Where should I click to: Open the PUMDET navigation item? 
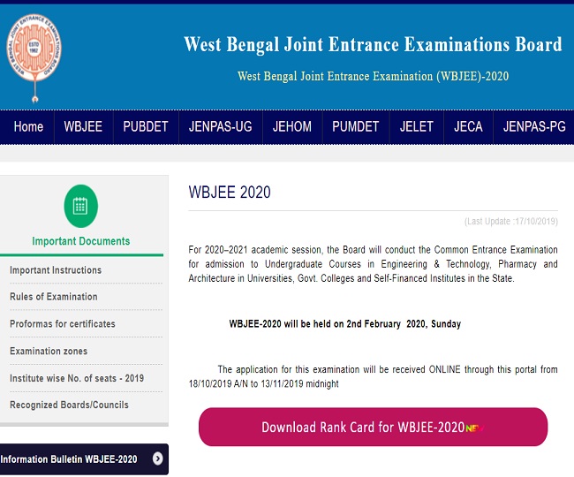click(356, 126)
